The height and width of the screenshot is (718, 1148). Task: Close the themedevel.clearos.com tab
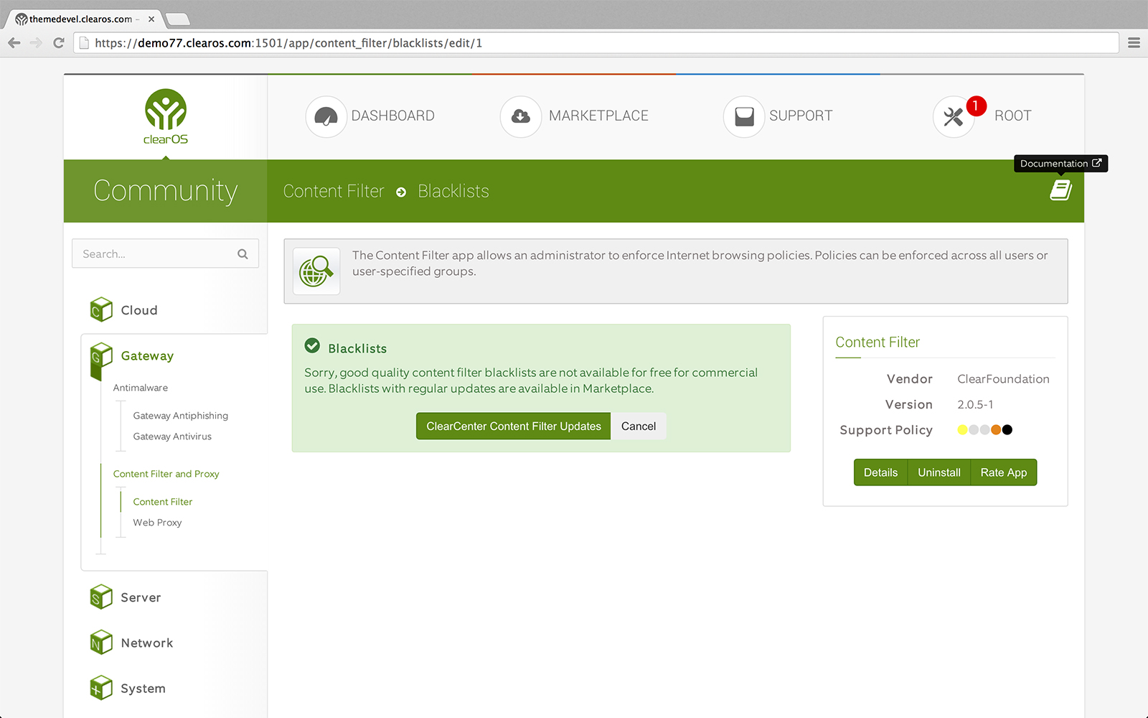151,19
